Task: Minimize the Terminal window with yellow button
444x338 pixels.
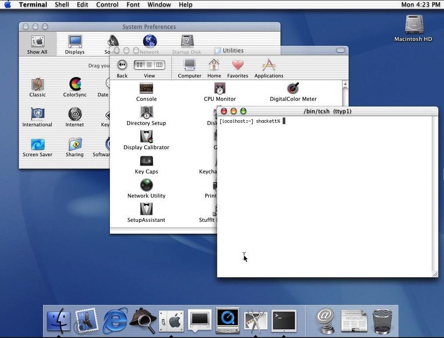Action: [233, 111]
